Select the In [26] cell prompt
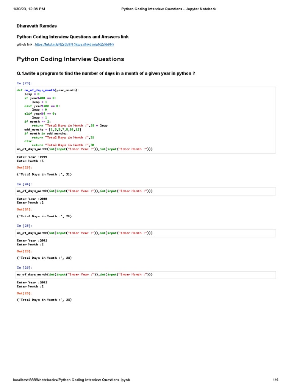This screenshot has width=291, height=389. (24, 267)
